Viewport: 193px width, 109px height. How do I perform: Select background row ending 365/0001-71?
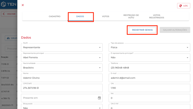9,105
